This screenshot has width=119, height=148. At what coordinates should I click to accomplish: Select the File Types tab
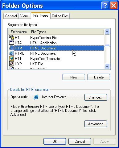pyautogui.click(x=41, y=15)
